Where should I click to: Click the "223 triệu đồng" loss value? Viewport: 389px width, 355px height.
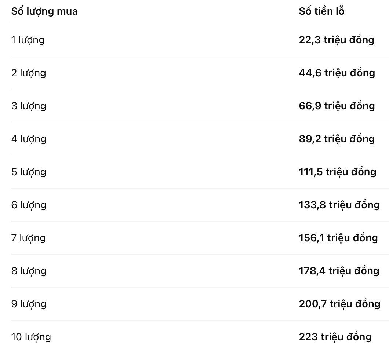pos(335,337)
